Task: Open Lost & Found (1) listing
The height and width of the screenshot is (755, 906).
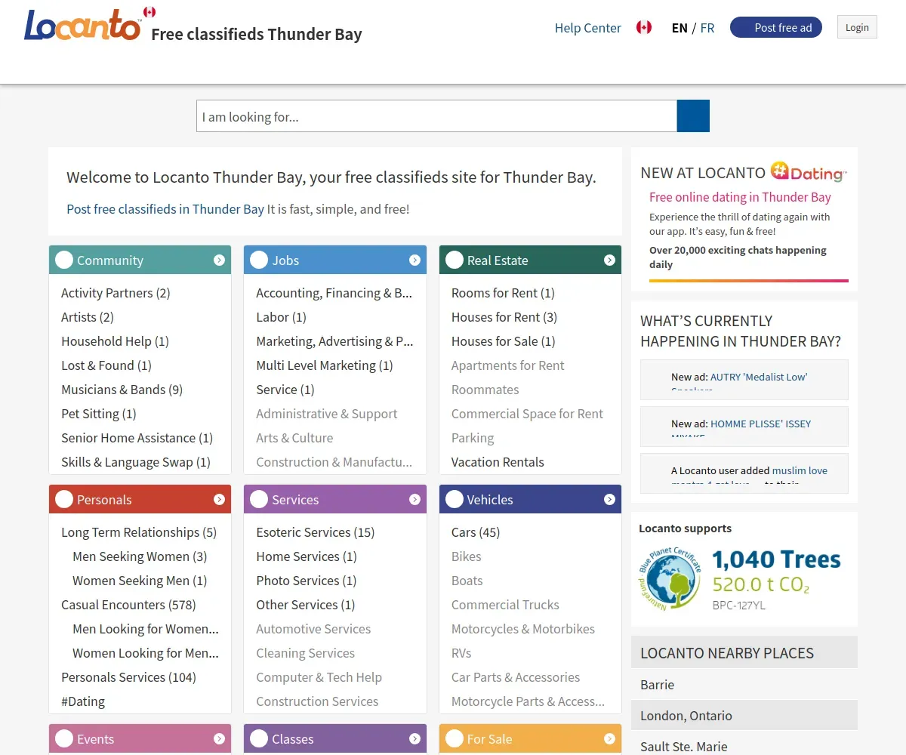Action: (106, 365)
